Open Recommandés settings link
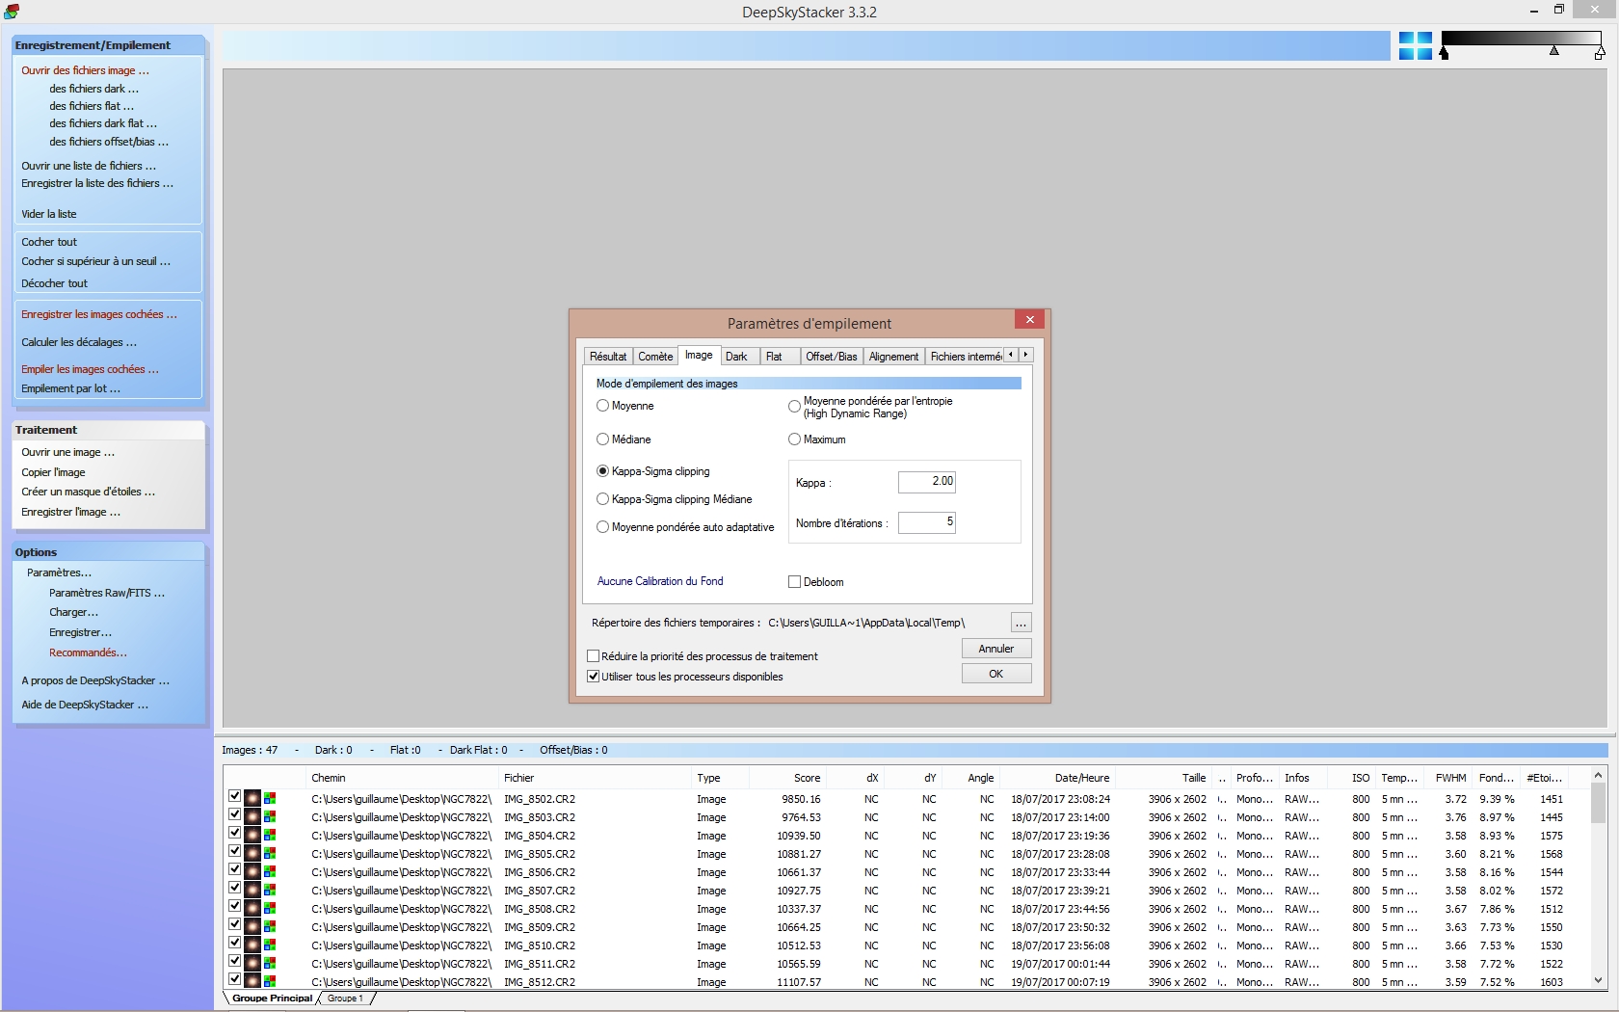Image resolution: width=1619 pixels, height=1012 pixels. 88,652
